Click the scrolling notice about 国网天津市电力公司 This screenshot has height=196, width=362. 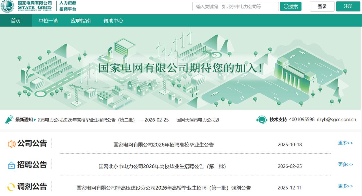(x=198, y=119)
